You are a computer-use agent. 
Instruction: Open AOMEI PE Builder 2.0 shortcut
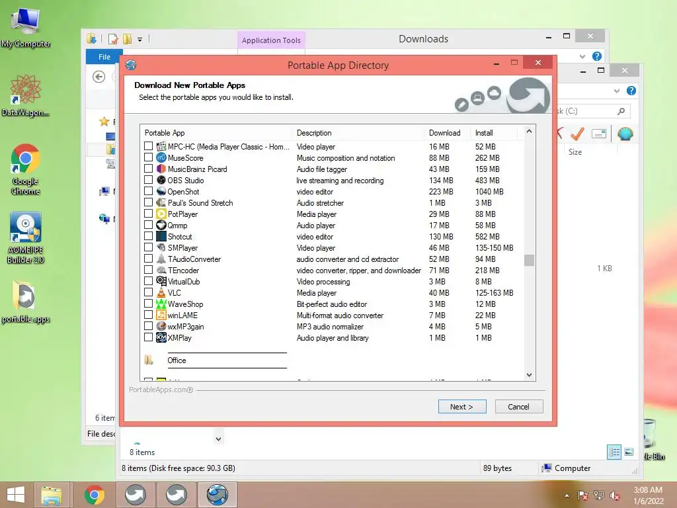point(26,237)
